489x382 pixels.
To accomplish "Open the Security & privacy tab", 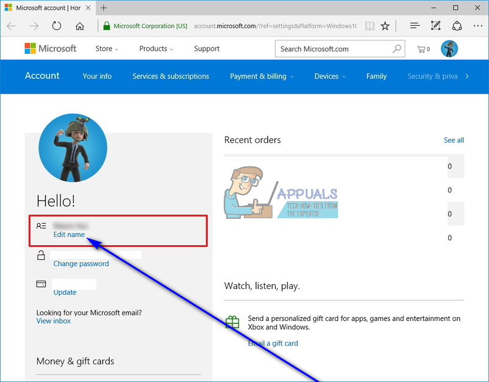I will [432, 76].
